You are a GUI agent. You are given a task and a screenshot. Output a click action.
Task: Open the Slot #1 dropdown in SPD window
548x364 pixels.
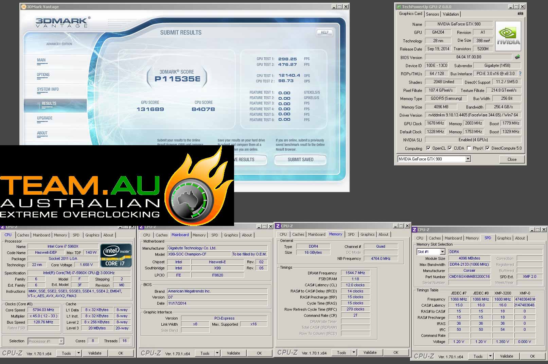pyautogui.click(x=442, y=252)
